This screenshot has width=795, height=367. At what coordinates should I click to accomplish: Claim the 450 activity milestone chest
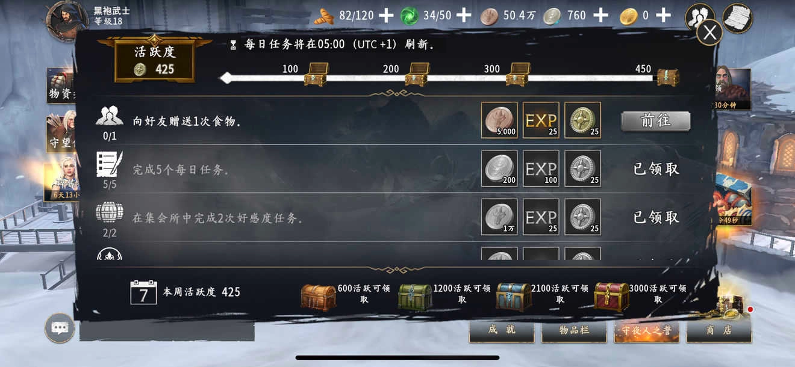coord(667,77)
